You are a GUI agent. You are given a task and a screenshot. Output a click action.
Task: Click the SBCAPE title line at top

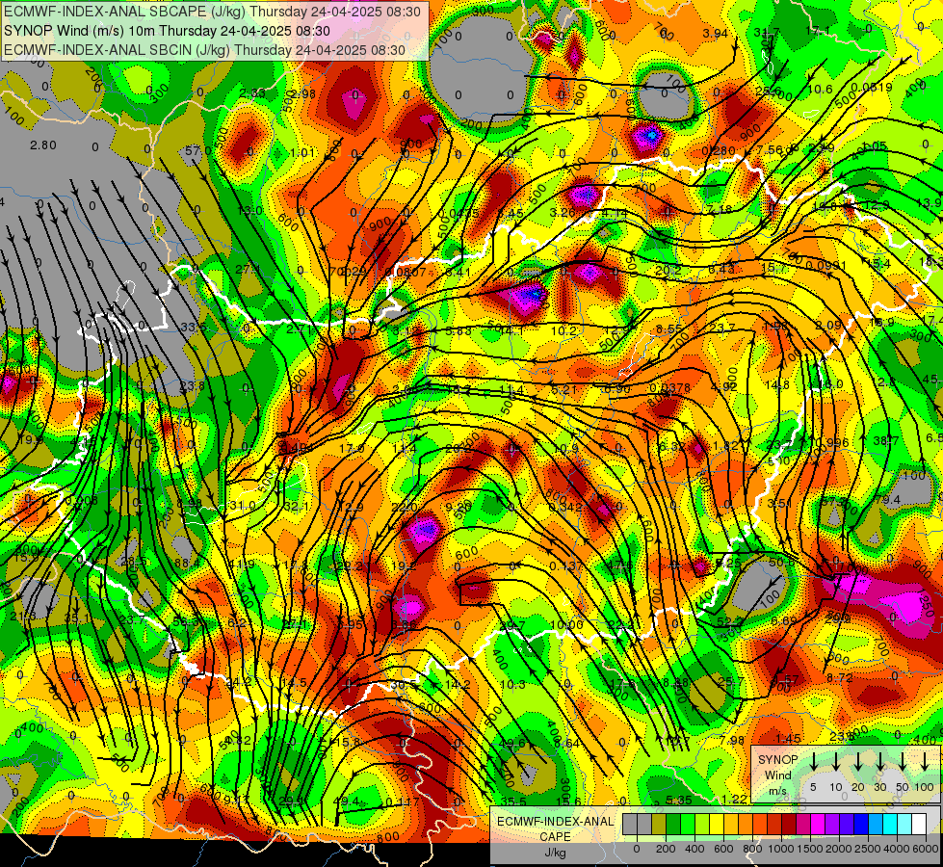214,11
